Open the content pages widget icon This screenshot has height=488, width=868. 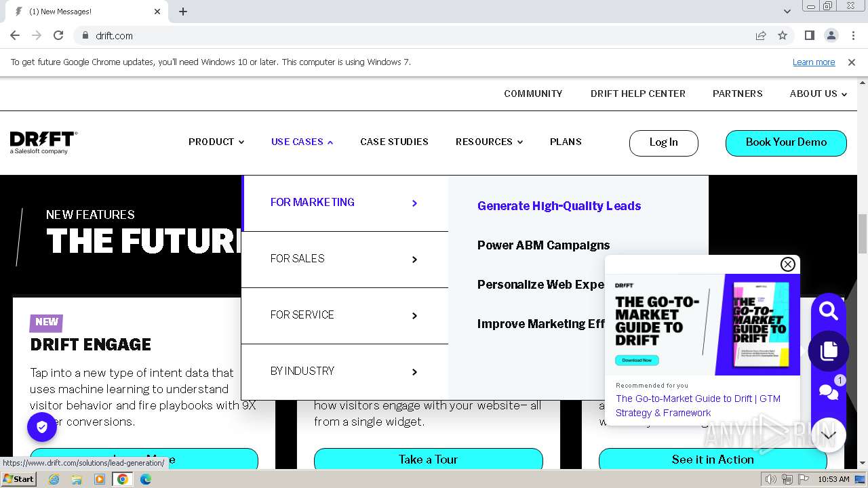click(828, 351)
